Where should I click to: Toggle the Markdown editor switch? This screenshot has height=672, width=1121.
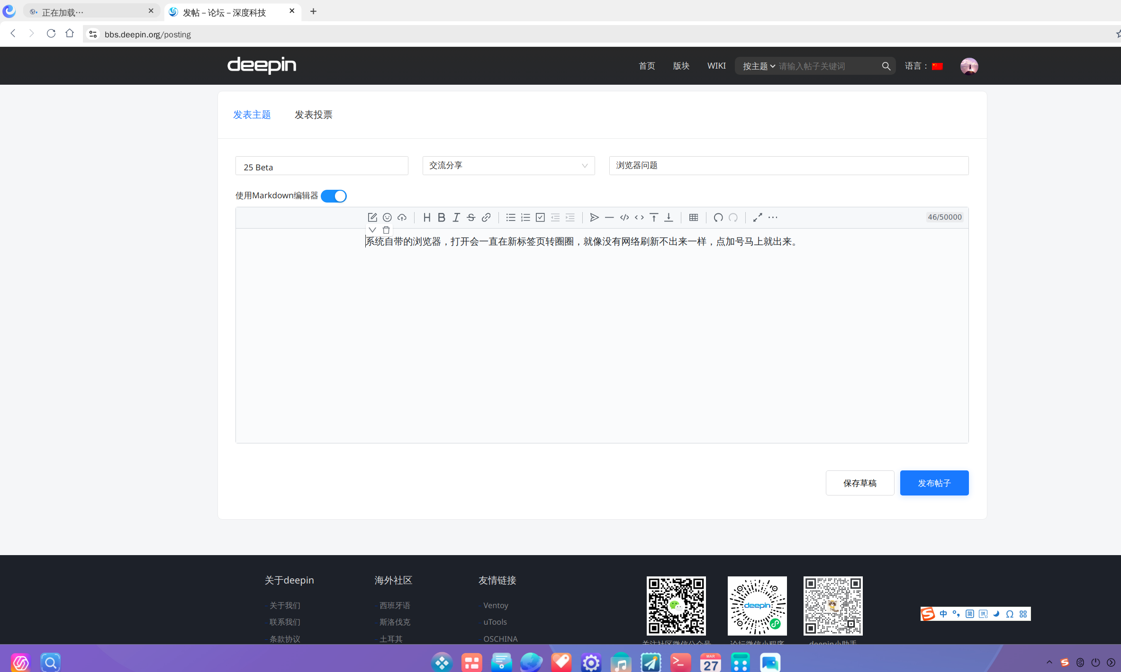click(x=334, y=196)
